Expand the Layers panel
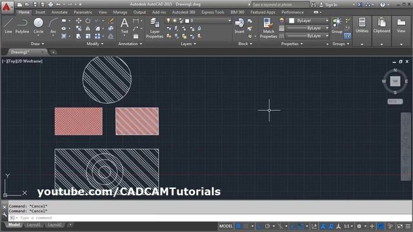 click(188, 44)
